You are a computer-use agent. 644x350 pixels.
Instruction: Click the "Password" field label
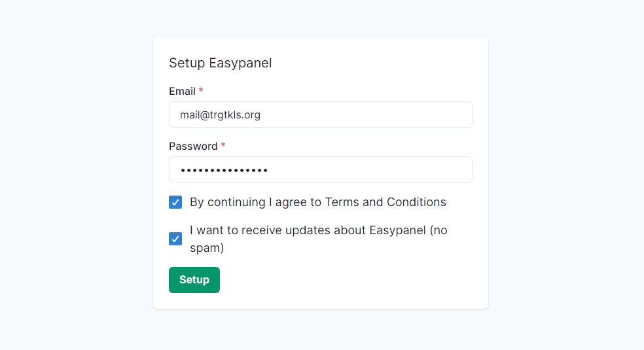(x=193, y=146)
